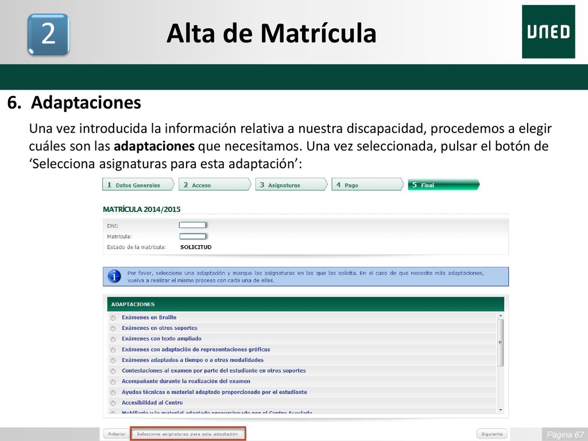Select Ayudas técnicas o material adaptado option
This screenshot has width=588, height=441.
coord(113,393)
